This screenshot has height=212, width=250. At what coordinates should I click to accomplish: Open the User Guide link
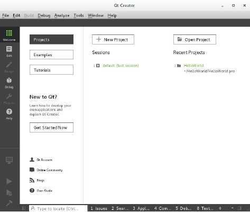tap(44, 190)
